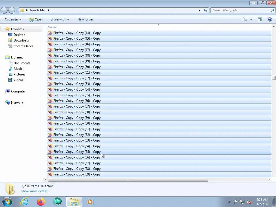
Task: Click the Back navigation arrow button
Action: 4,10
